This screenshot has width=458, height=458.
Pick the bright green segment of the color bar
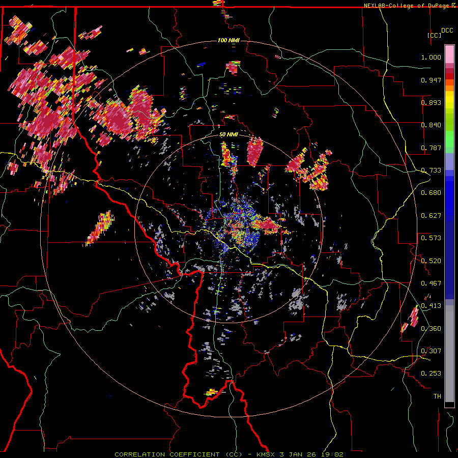click(449, 139)
